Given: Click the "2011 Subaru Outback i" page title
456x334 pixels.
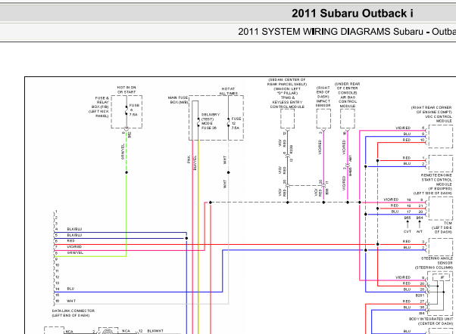Looking at the screenshot, I should coord(352,14).
